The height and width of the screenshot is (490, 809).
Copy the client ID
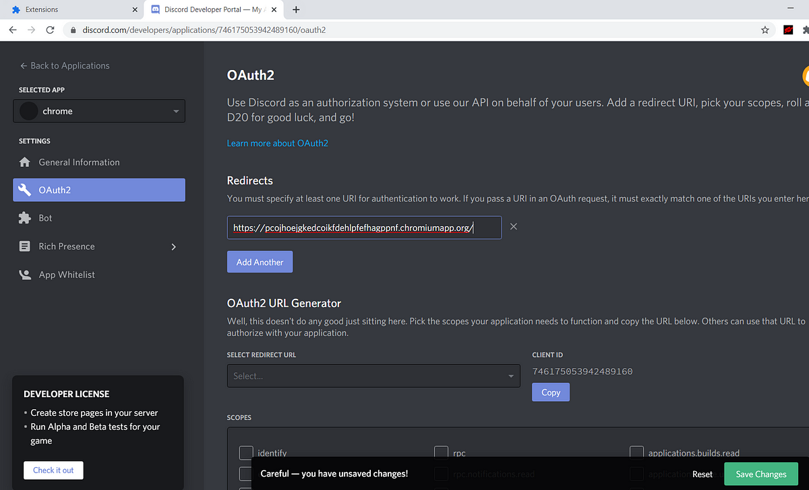tap(551, 392)
